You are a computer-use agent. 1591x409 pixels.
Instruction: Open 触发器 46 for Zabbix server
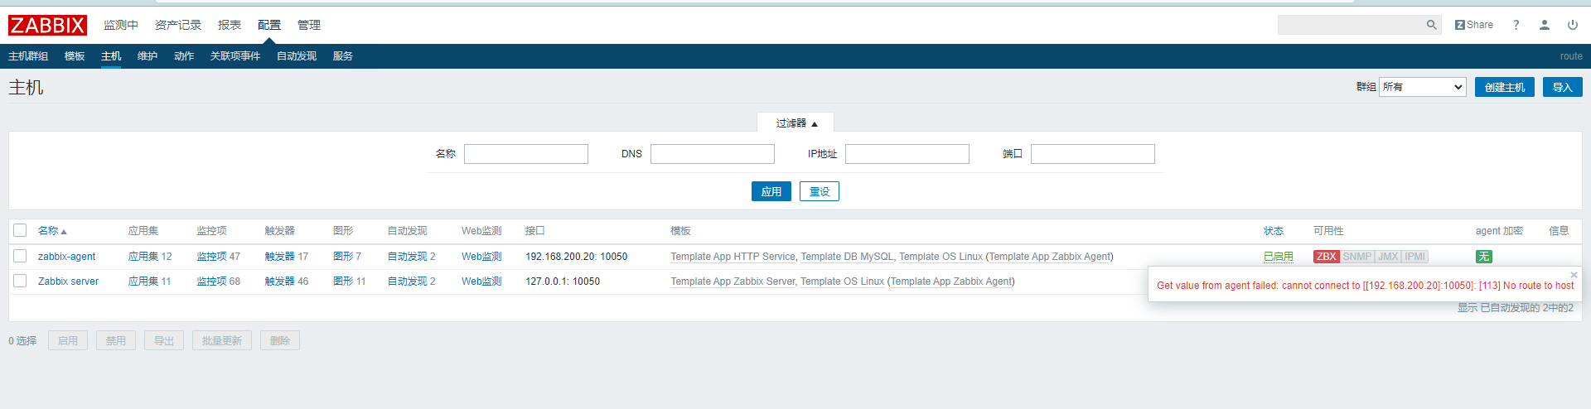click(x=280, y=281)
